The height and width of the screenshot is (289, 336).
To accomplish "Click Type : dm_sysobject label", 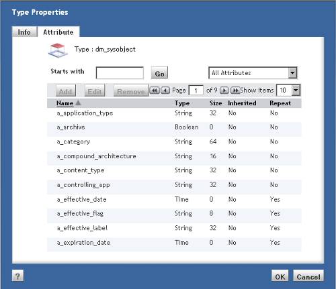I will click(105, 50).
